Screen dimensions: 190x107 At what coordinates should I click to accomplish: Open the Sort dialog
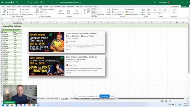click(x=88, y=11)
